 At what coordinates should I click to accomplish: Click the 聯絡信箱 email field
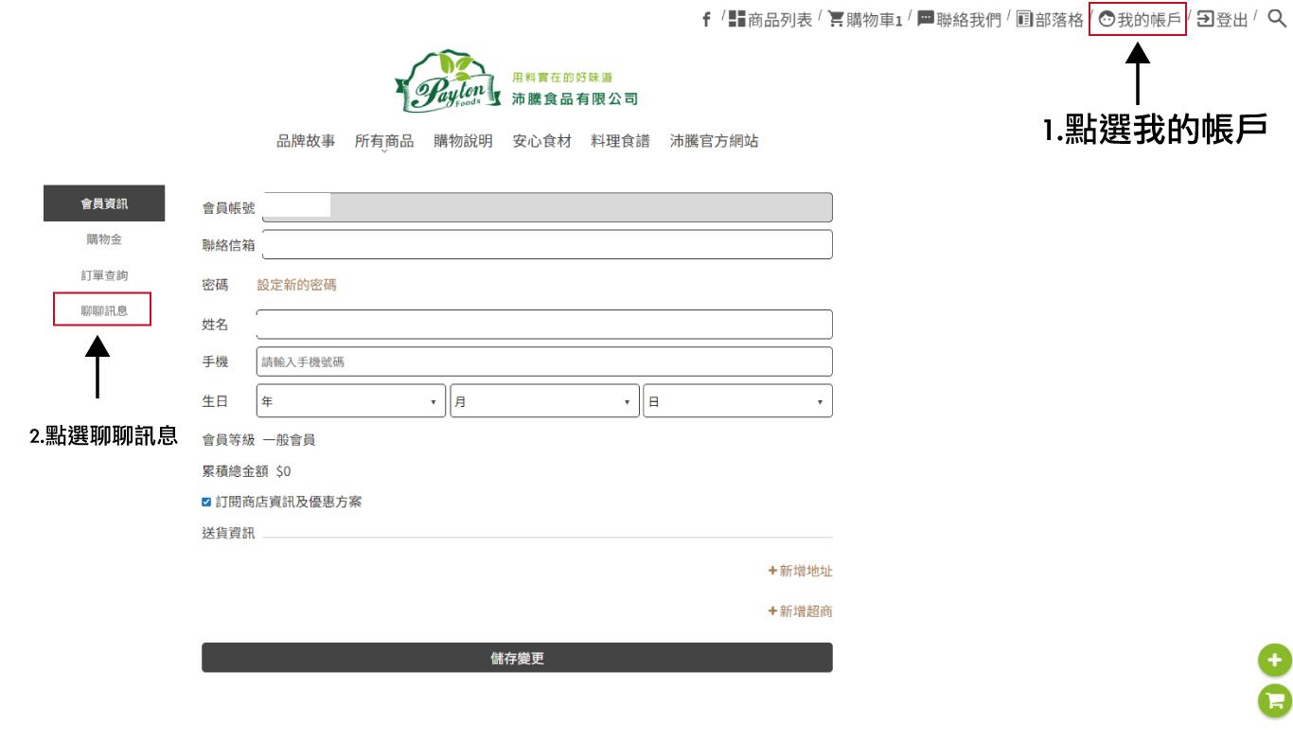tap(545, 244)
